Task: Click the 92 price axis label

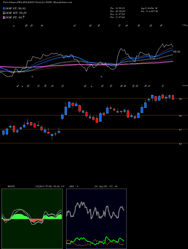Action: pyautogui.click(x=180, y=116)
